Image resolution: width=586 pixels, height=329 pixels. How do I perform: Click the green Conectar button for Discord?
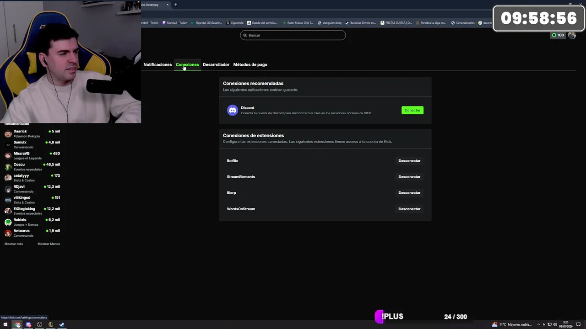coord(412,110)
